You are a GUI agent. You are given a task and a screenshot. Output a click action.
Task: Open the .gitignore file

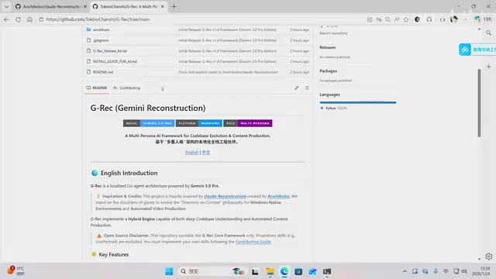tap(101, 40)
